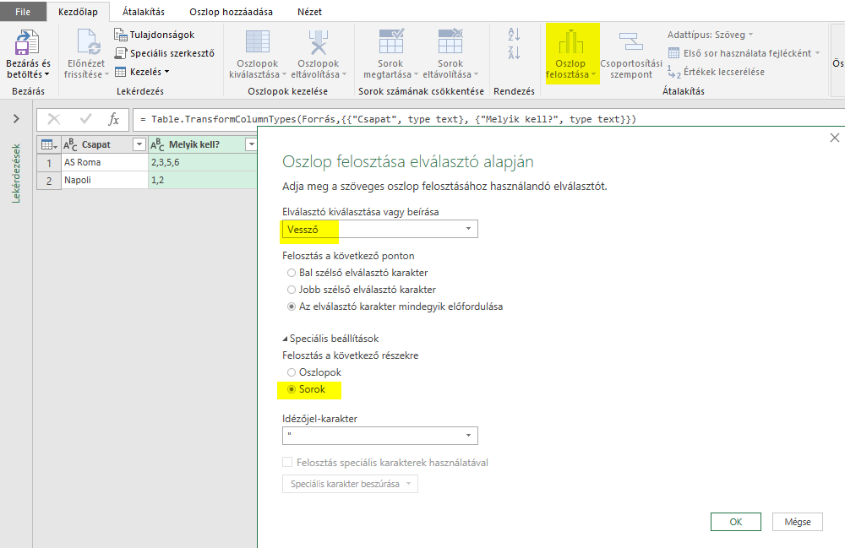Confirm dialog with OK button
845x548 pixels.
coord(736,522)
